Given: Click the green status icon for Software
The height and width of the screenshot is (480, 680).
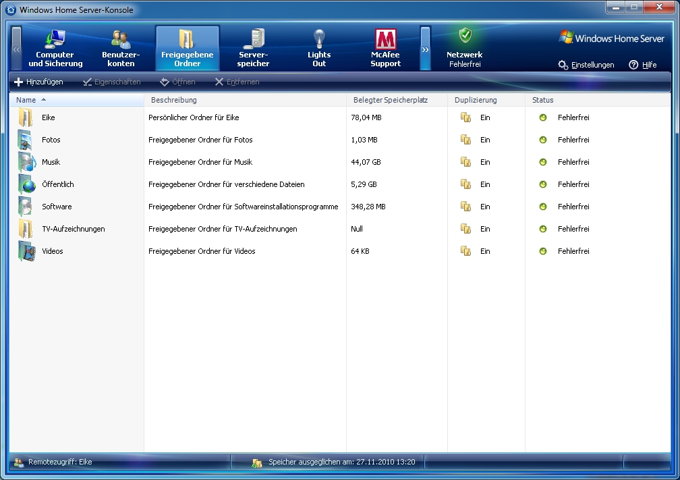Looking at the screenshot, I should tap(543, 207).
